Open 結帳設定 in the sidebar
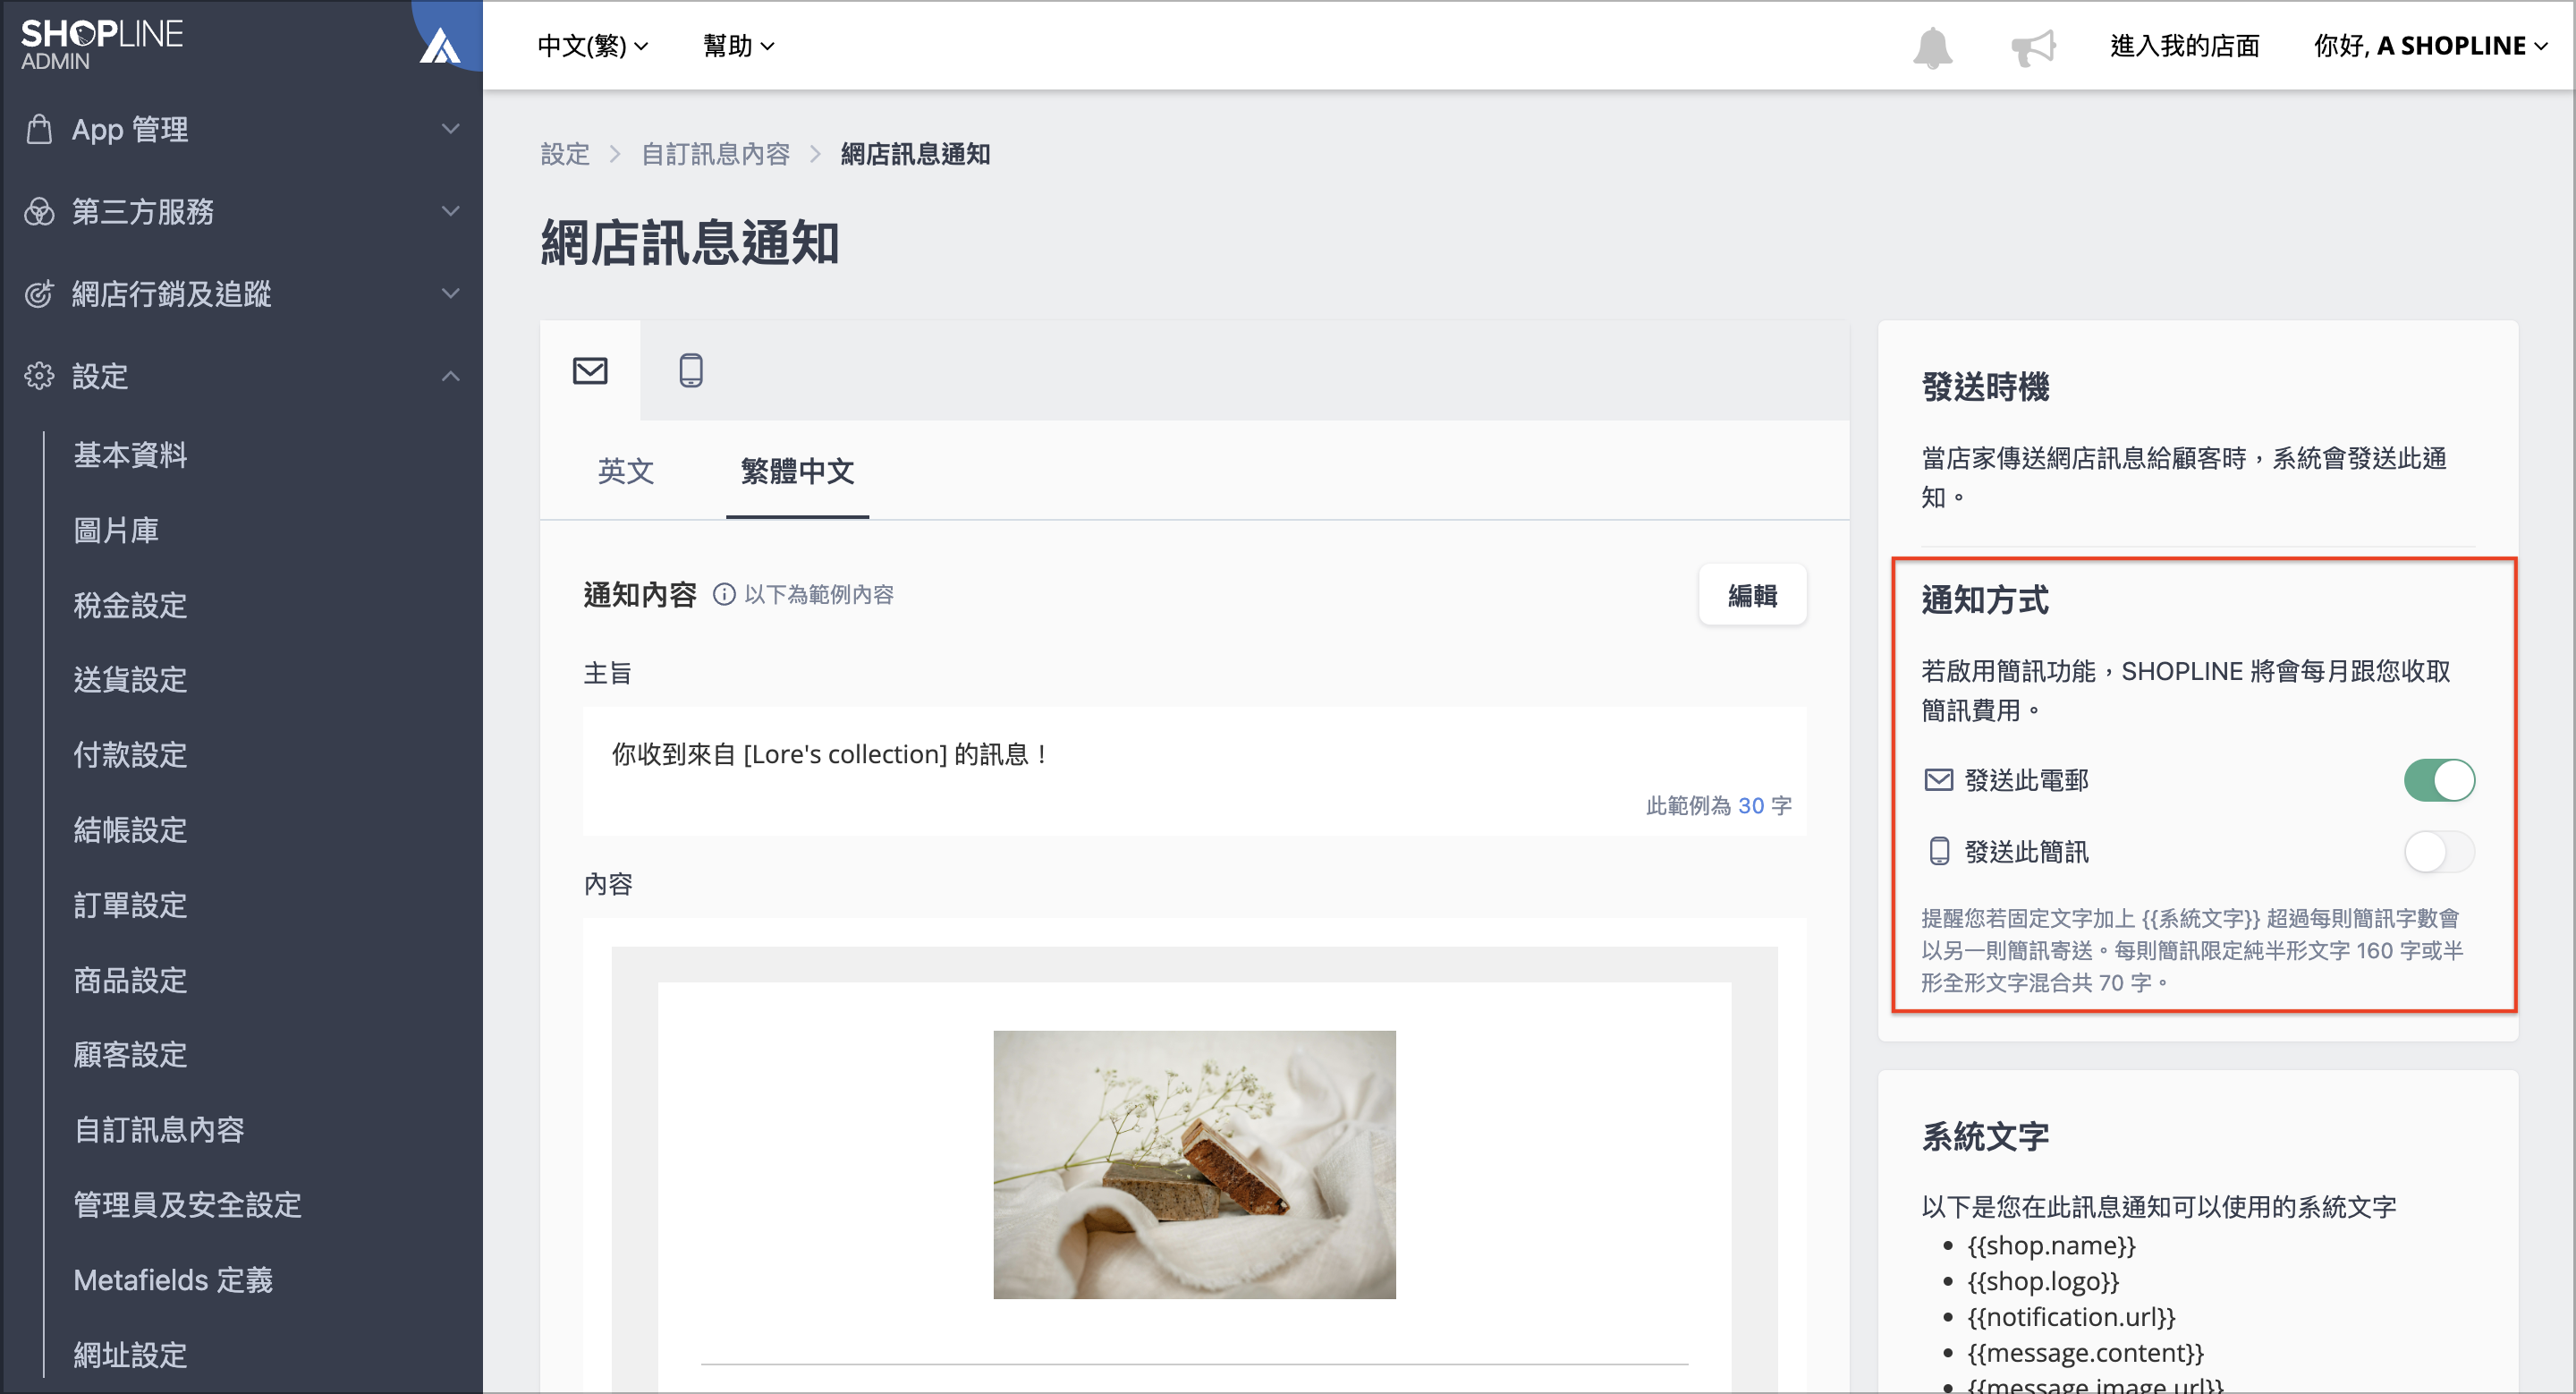Viewport: 2576px width, 1394px height. tap(130, 830)
